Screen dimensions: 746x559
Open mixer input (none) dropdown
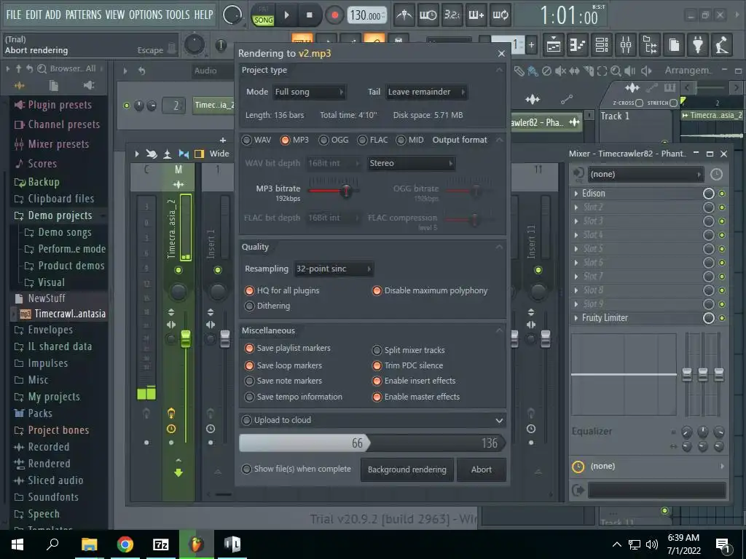coord(646,175)
